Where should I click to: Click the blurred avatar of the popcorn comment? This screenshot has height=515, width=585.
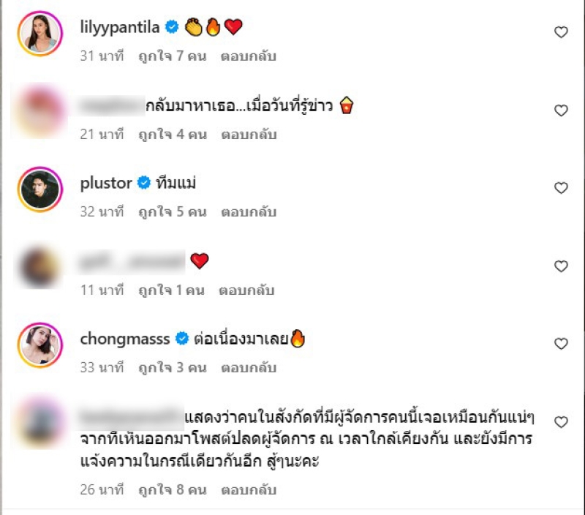(x=40, y=111)
